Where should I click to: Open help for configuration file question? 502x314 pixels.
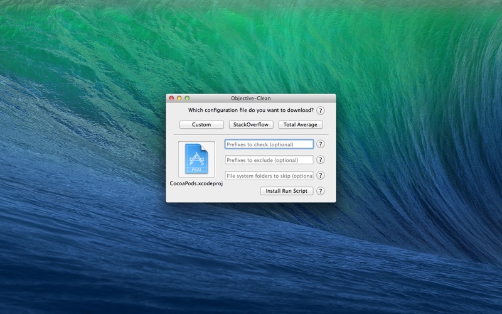pyautogui.click(x=320, y=111)
